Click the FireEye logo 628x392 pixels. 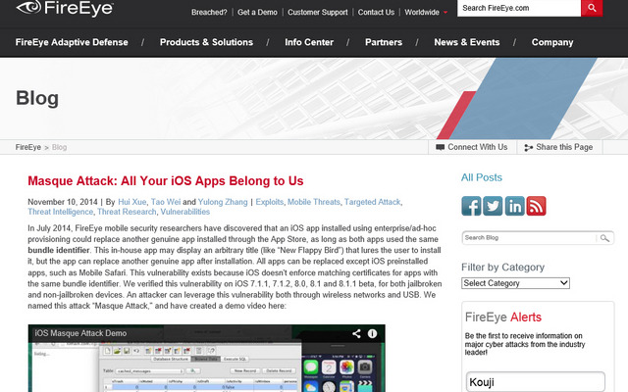65,8
